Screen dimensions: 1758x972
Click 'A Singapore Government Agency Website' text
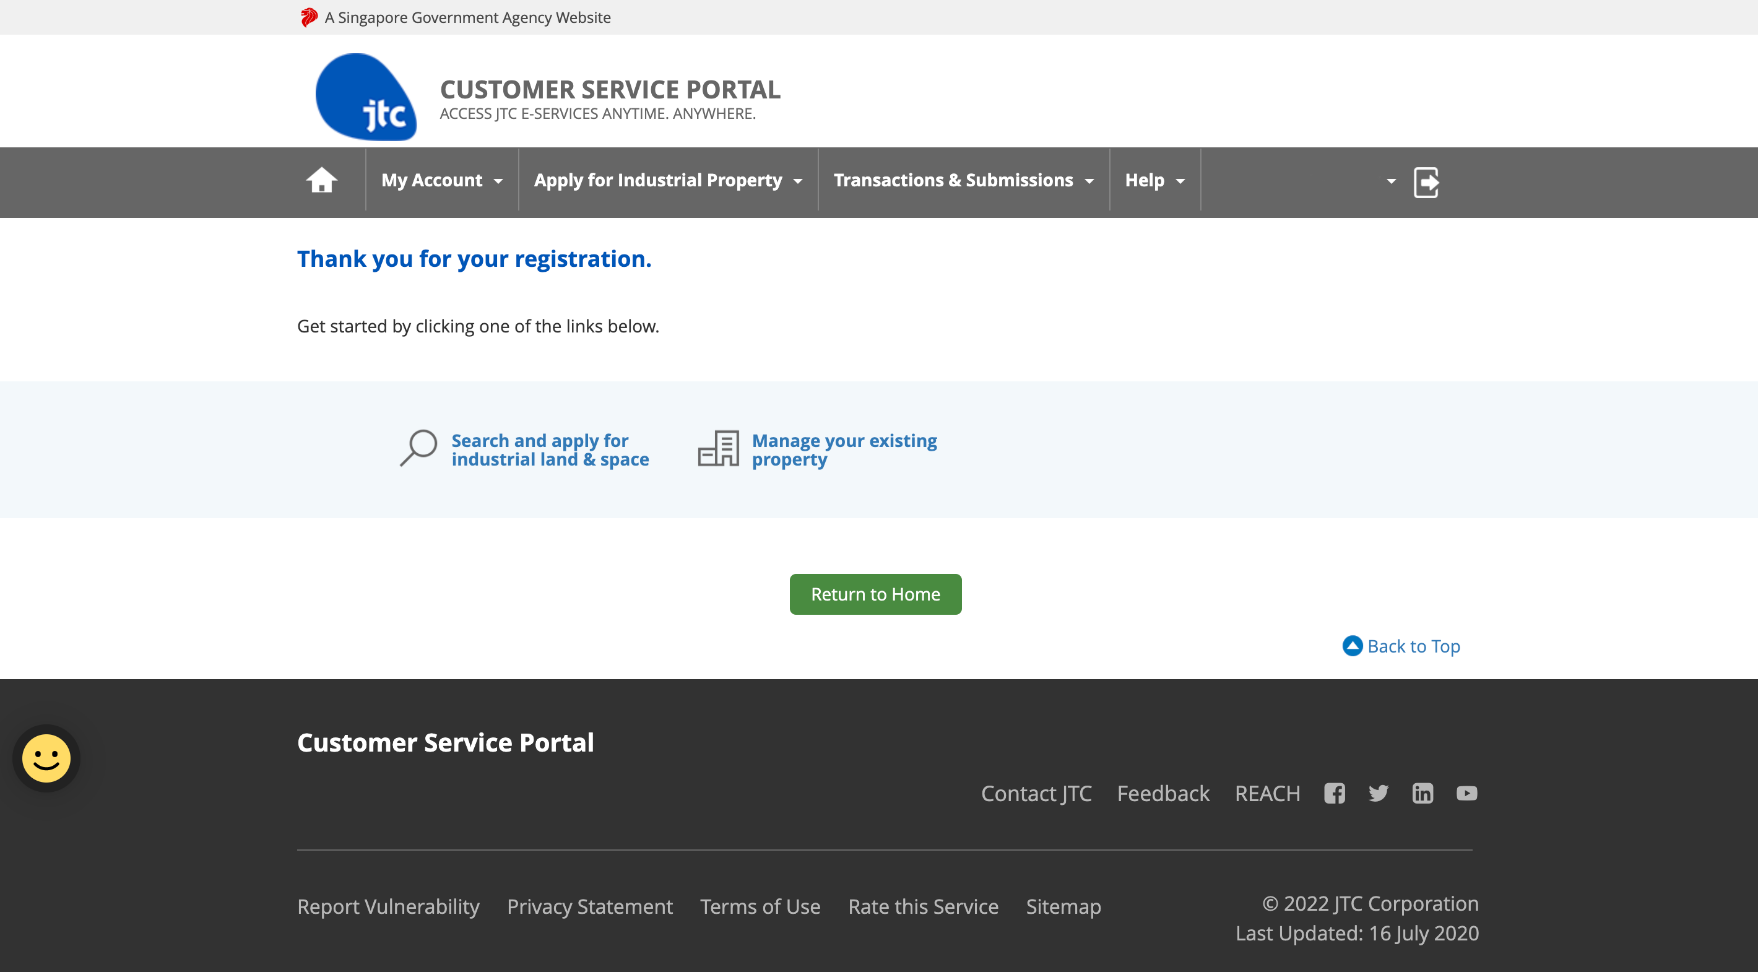click(x=467, y=17)
